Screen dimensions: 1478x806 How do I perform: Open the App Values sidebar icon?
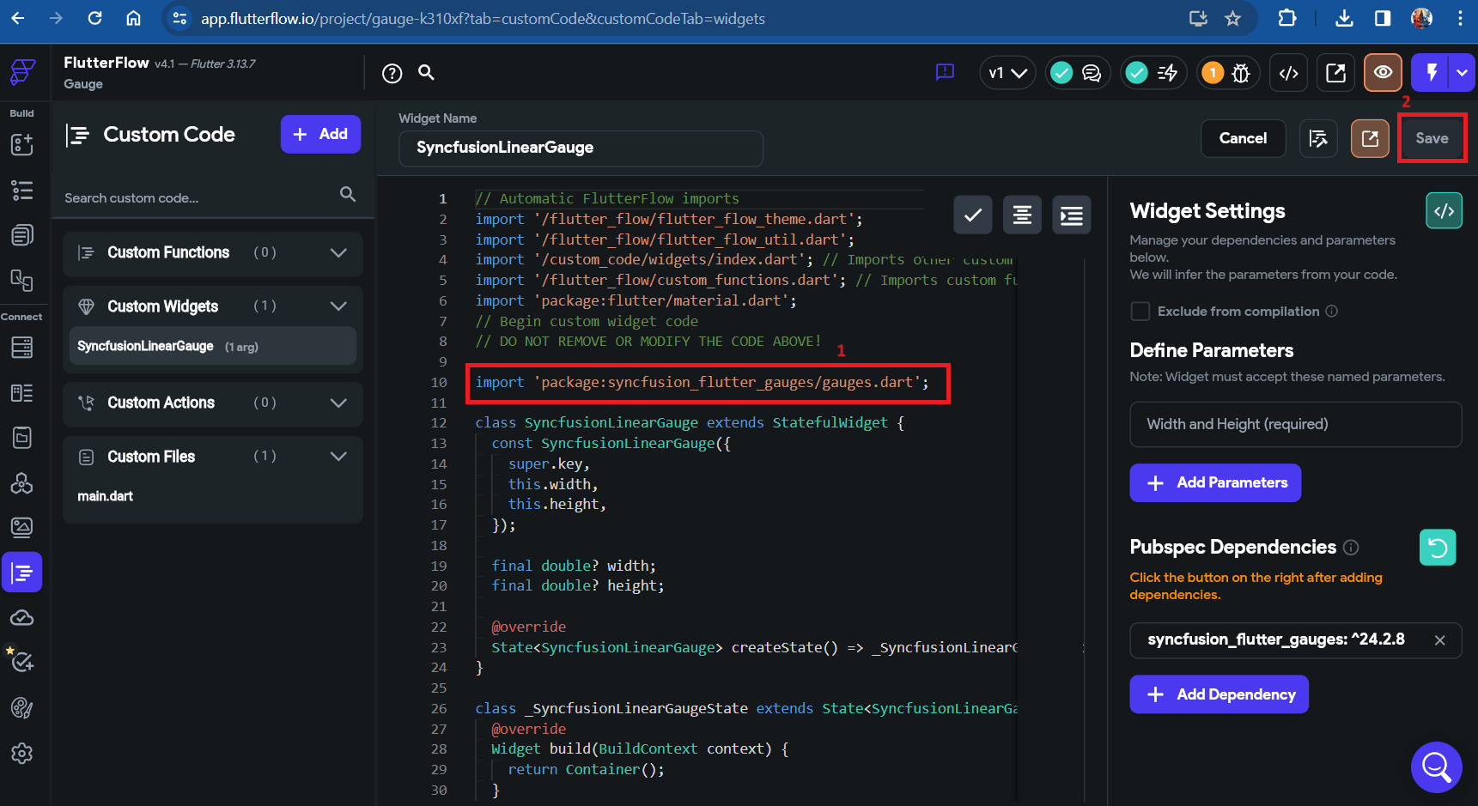pyautogui.click(x=21, y=438)
